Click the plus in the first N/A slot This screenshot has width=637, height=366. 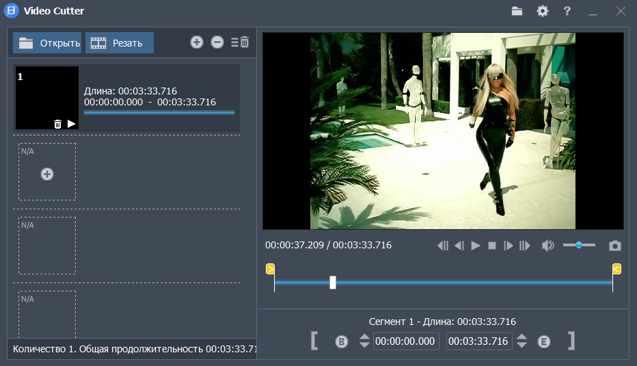tap(47, 174)
